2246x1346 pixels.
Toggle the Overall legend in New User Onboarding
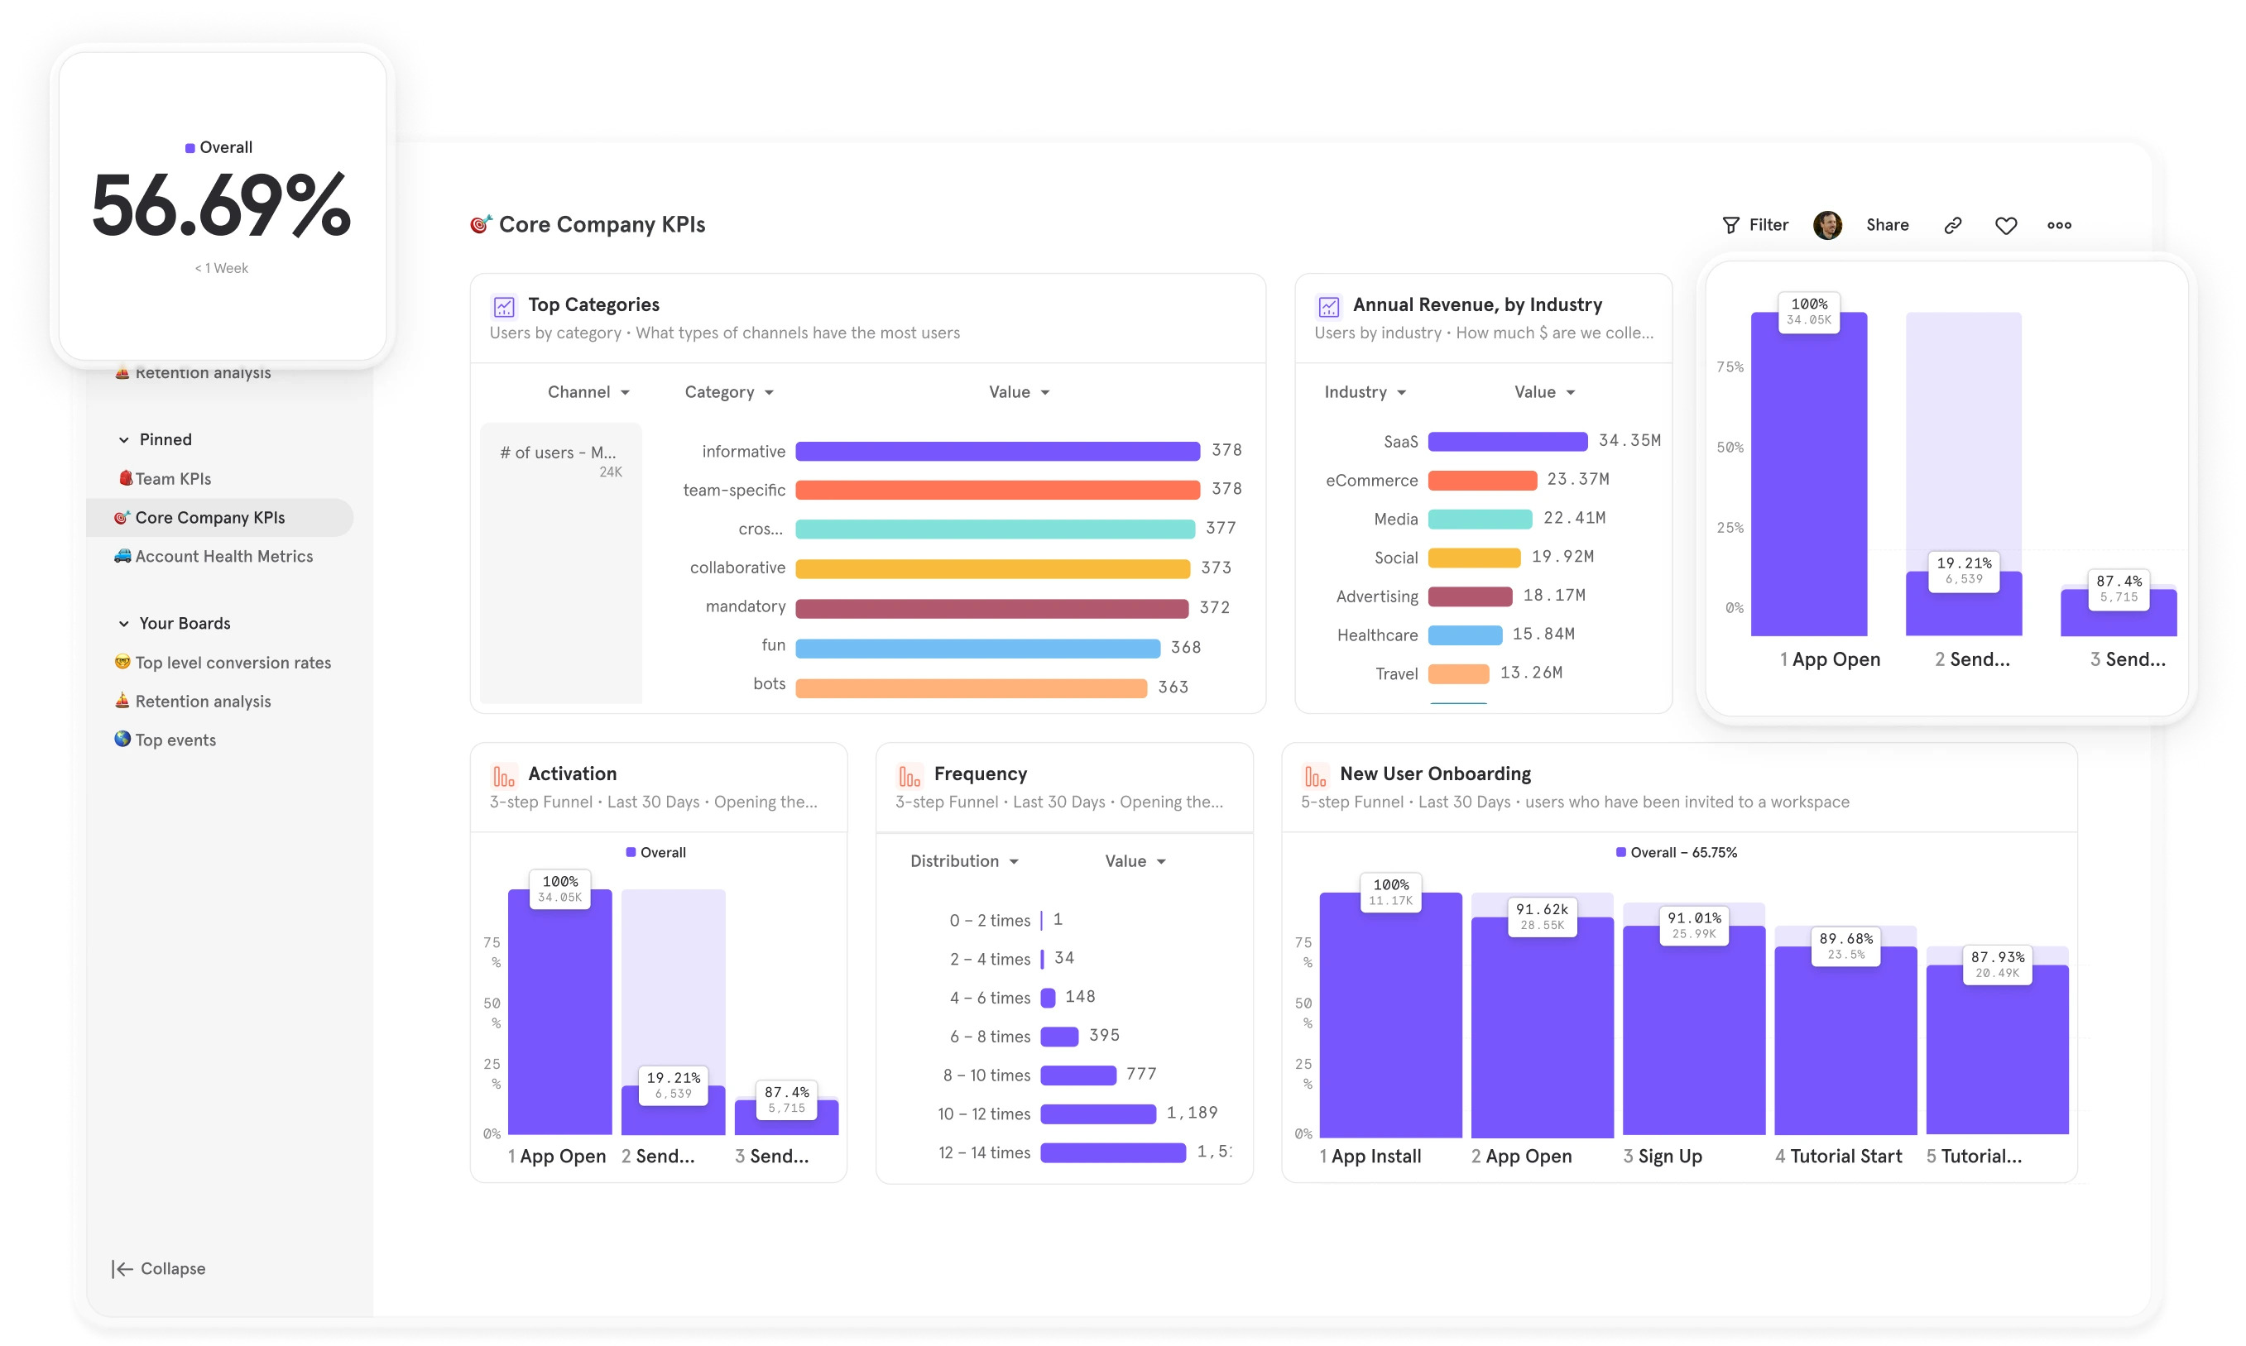coord(1622,851)
